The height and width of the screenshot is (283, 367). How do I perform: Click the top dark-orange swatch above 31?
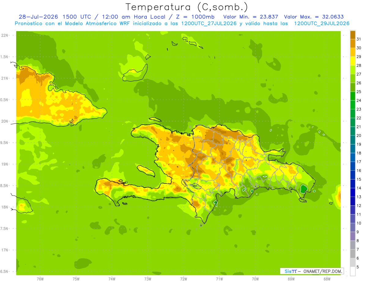pyautogui.click(x=353, y=35)
